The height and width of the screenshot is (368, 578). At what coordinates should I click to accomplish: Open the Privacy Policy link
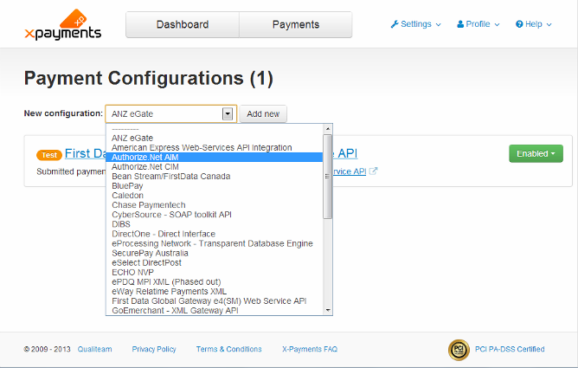point(154,349)
